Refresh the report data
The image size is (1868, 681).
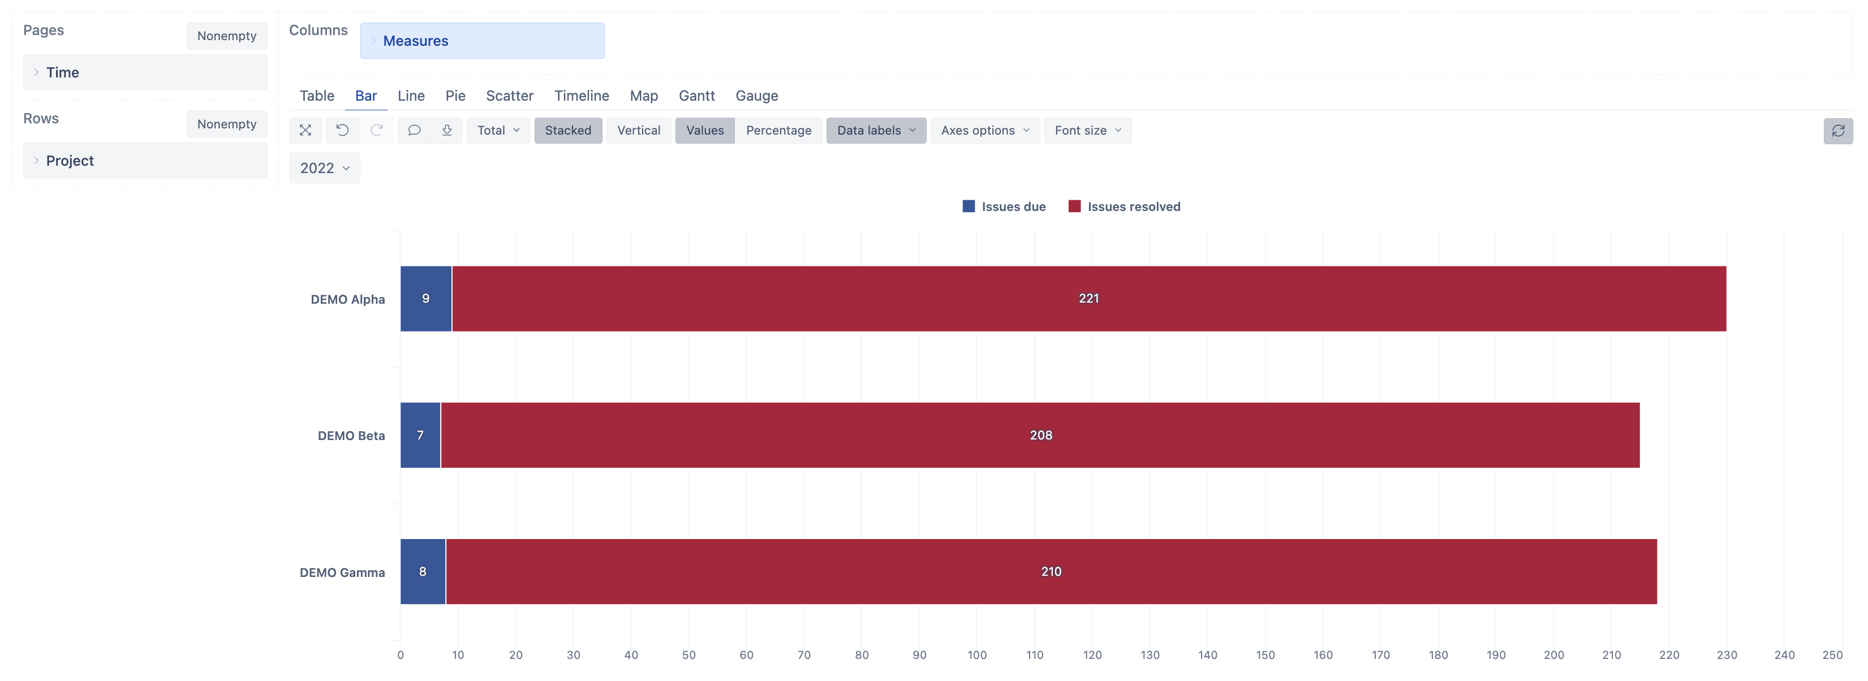(x=1839, y=131)
